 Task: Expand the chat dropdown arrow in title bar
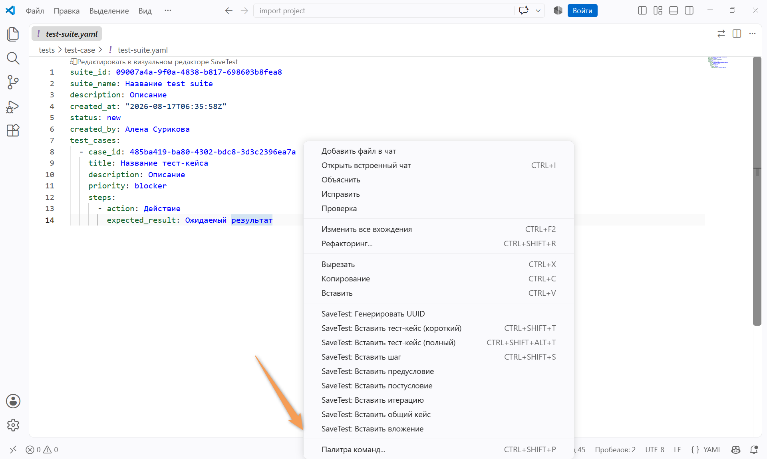538,11
